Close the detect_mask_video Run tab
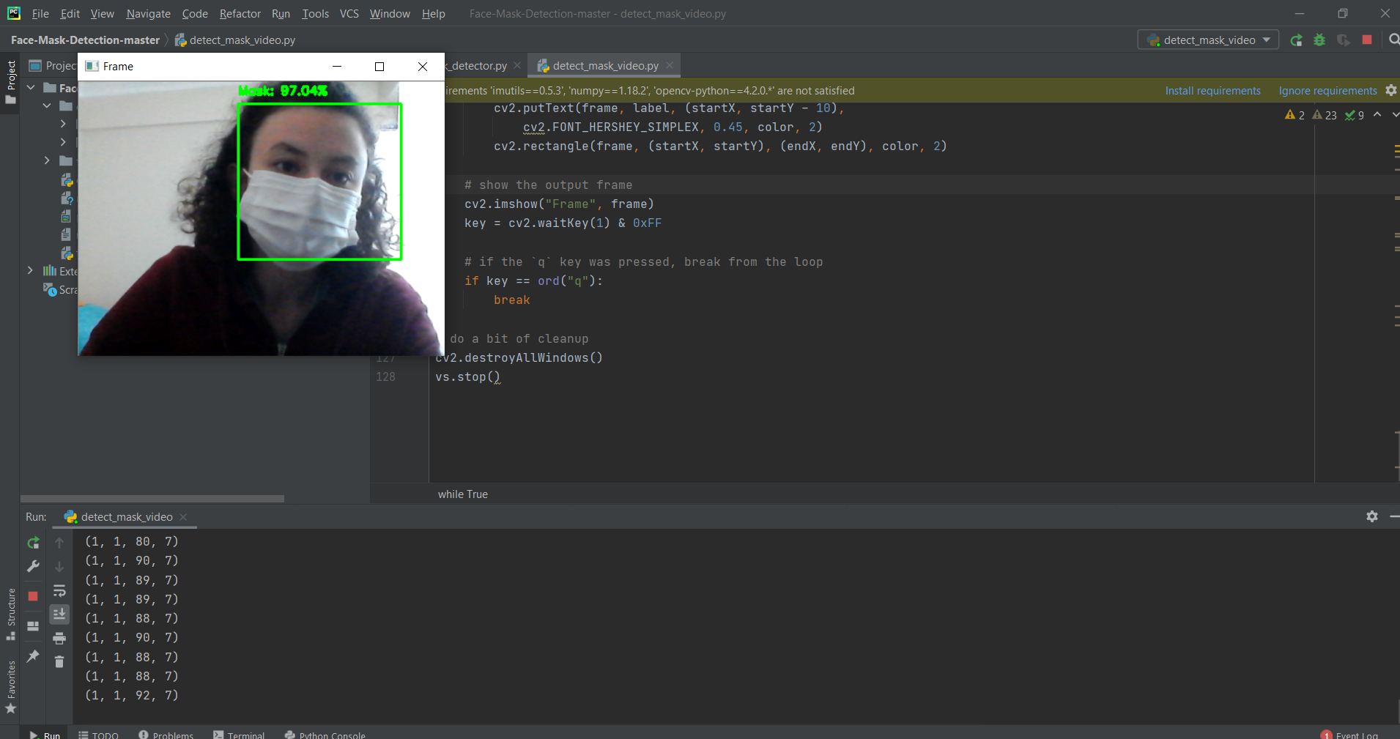Screen dimensions: 1400x739 pyautogui.click(x=183, y=517)
